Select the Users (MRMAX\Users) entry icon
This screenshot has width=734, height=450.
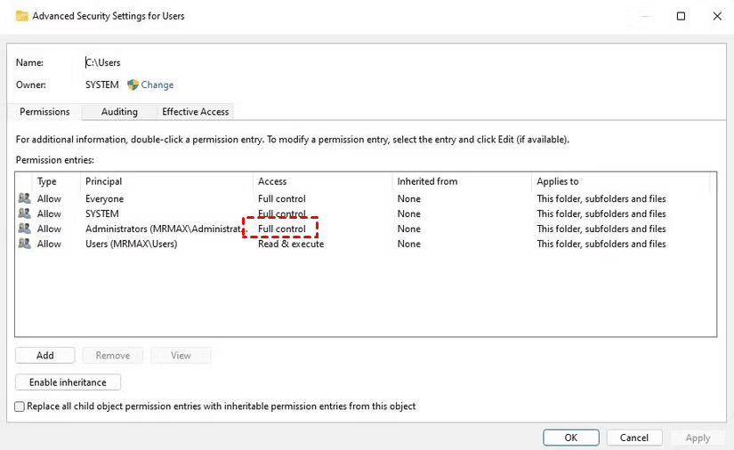point(24,245)
